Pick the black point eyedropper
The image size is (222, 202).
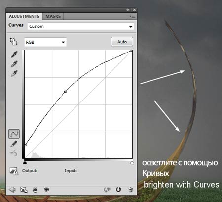[14, 54]
